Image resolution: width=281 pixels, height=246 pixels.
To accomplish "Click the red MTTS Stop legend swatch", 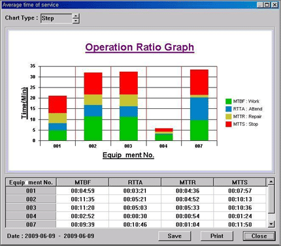I will coord(229,124).
